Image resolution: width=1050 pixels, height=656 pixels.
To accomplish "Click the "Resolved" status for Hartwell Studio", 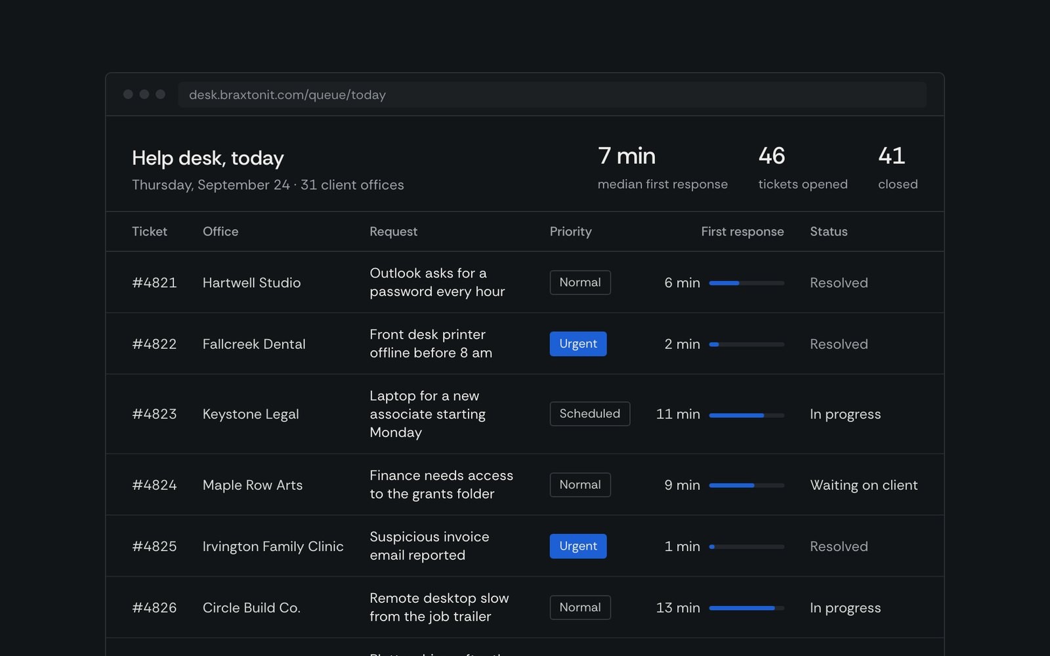I will click(839, 283).
